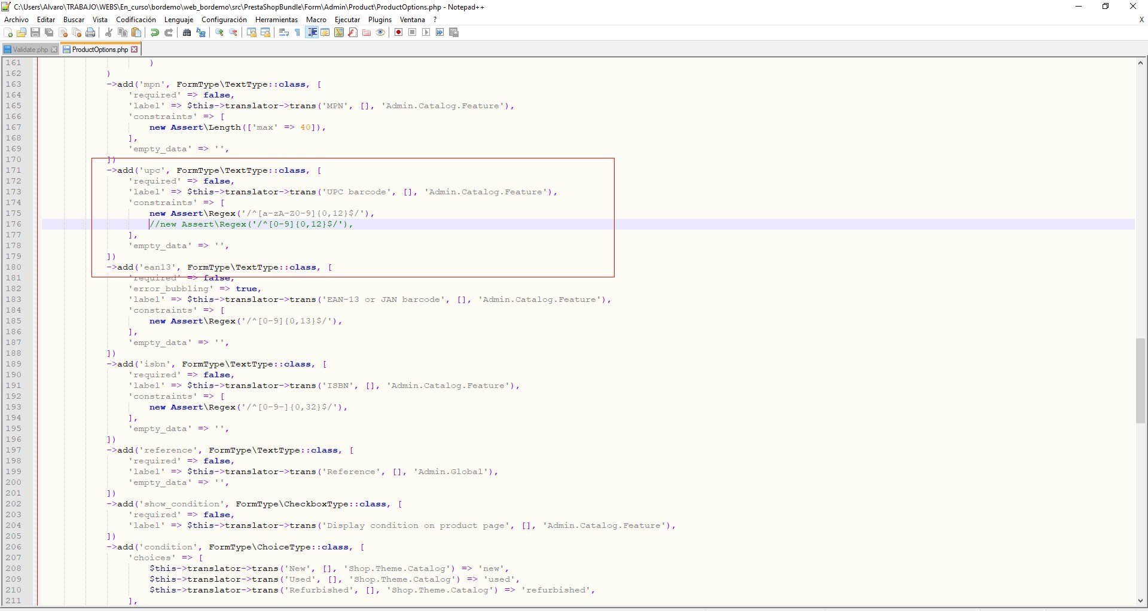Toggle Show all characters pilcrow button
The height and width of the screenshot is (611, 1148).
tap(298, 33)
